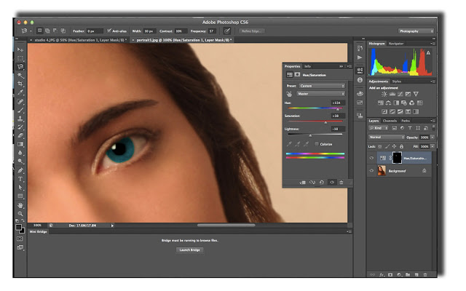Open the lasso tool preset picker arrow
Image resolution: width=466 pixels, height=291 pixels.
click(31, 31)
